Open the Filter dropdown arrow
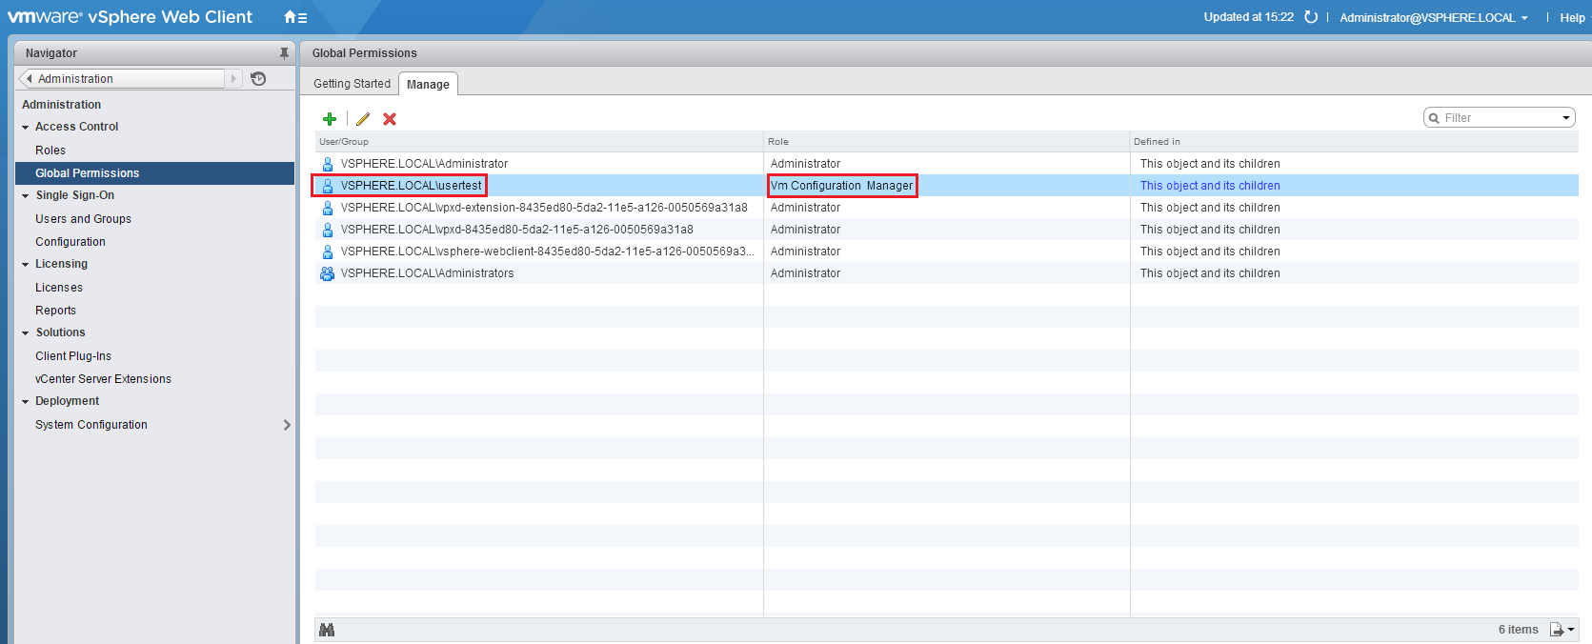This screenshot has width=1592, height=644. click(x=1565, y=118)
